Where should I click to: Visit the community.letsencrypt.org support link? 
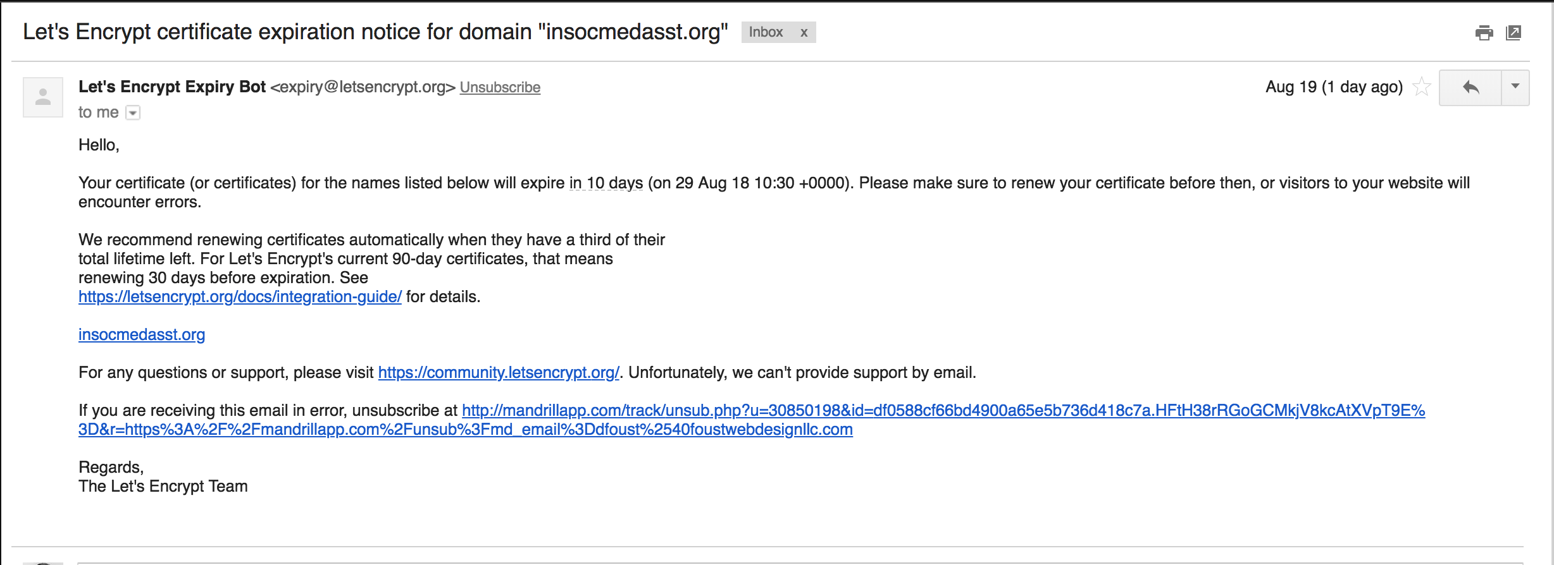point(499,372)
